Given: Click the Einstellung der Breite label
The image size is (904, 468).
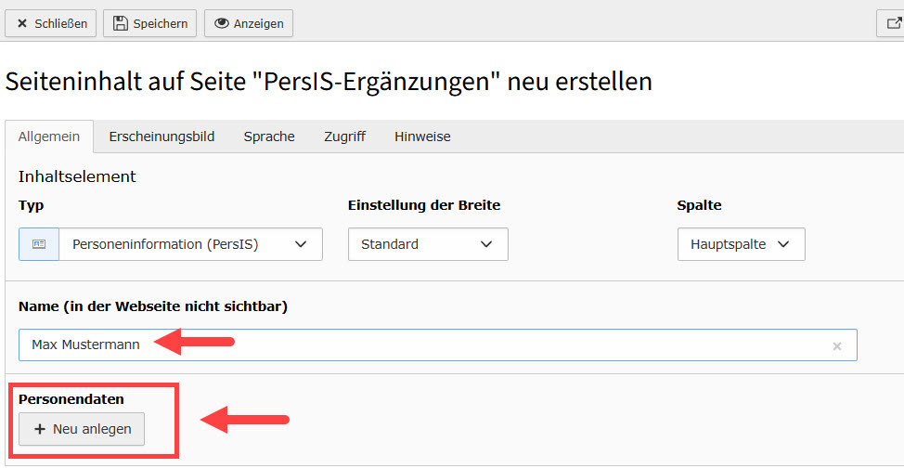Looking at the screenshot, I should 431,205.
